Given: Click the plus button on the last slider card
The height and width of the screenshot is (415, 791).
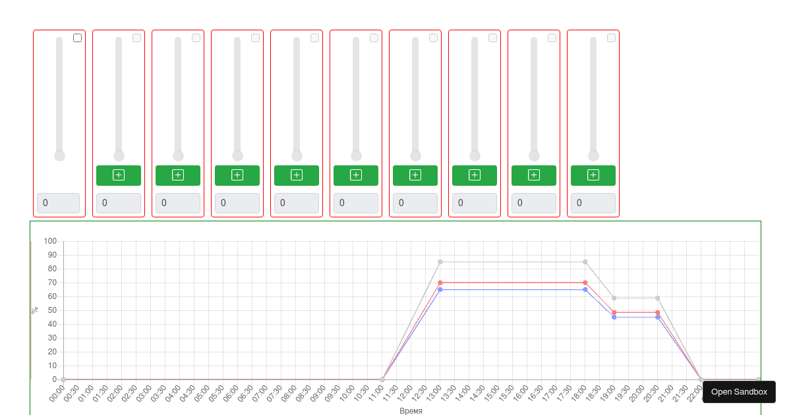Looking at the screenshot, I should point(593,175).
